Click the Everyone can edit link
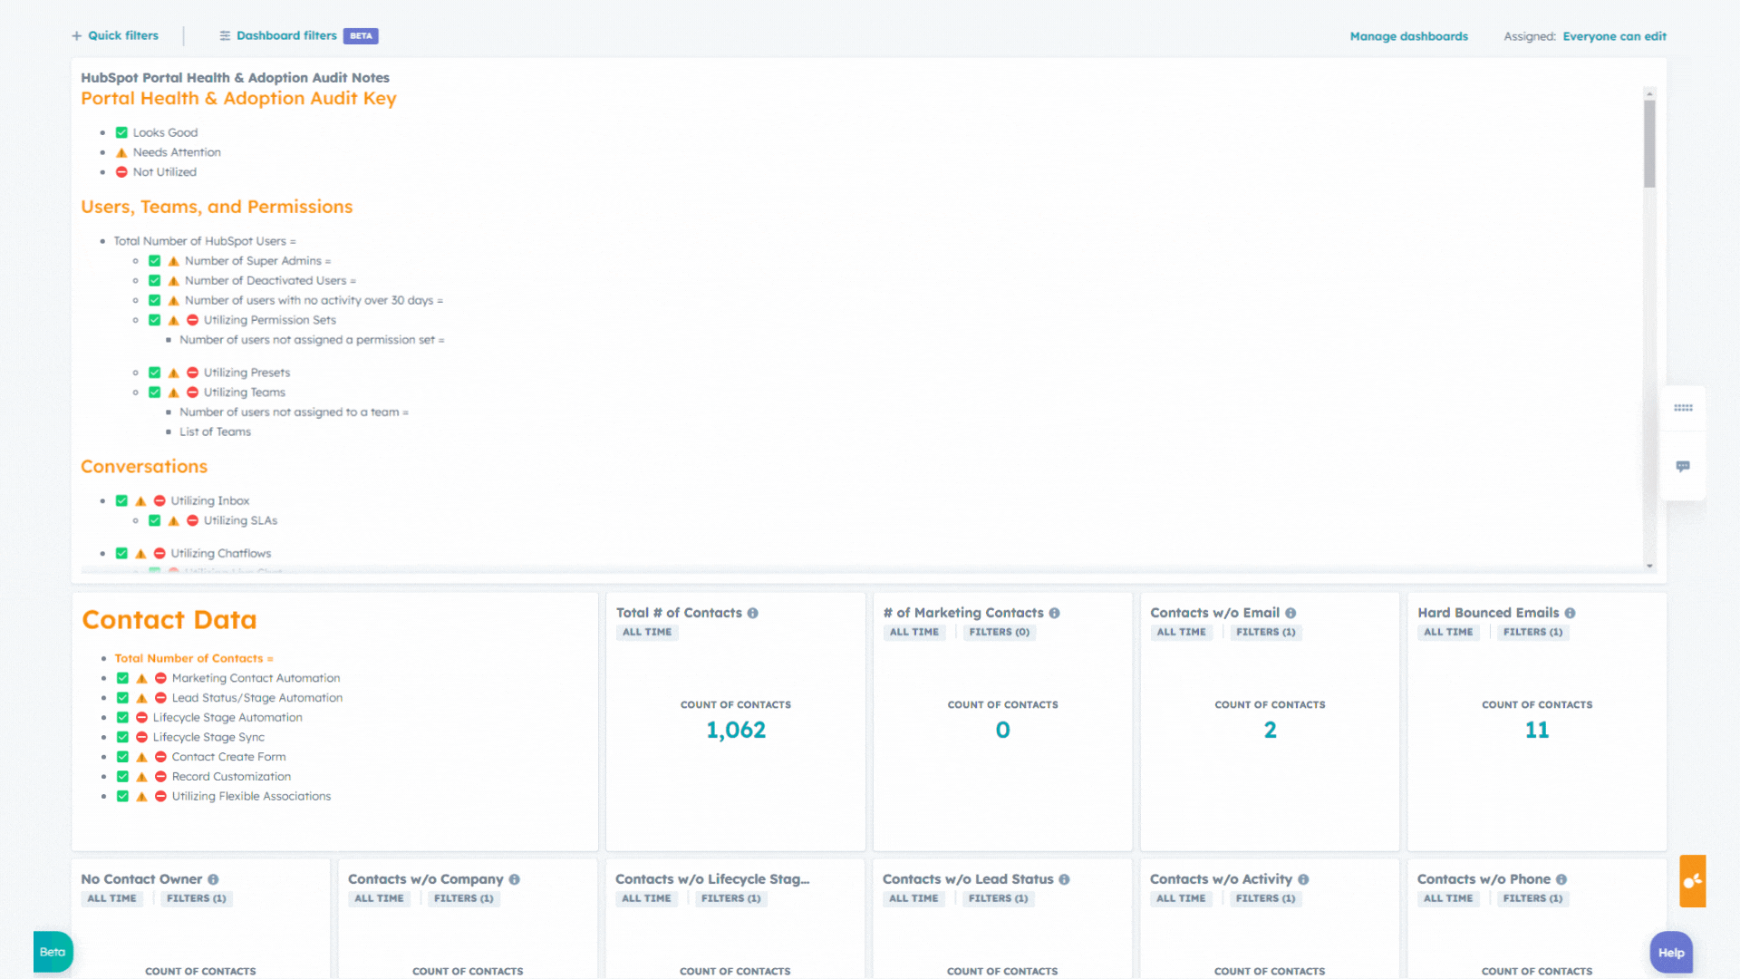The image size is (1740, 979). pos(1614,36)
